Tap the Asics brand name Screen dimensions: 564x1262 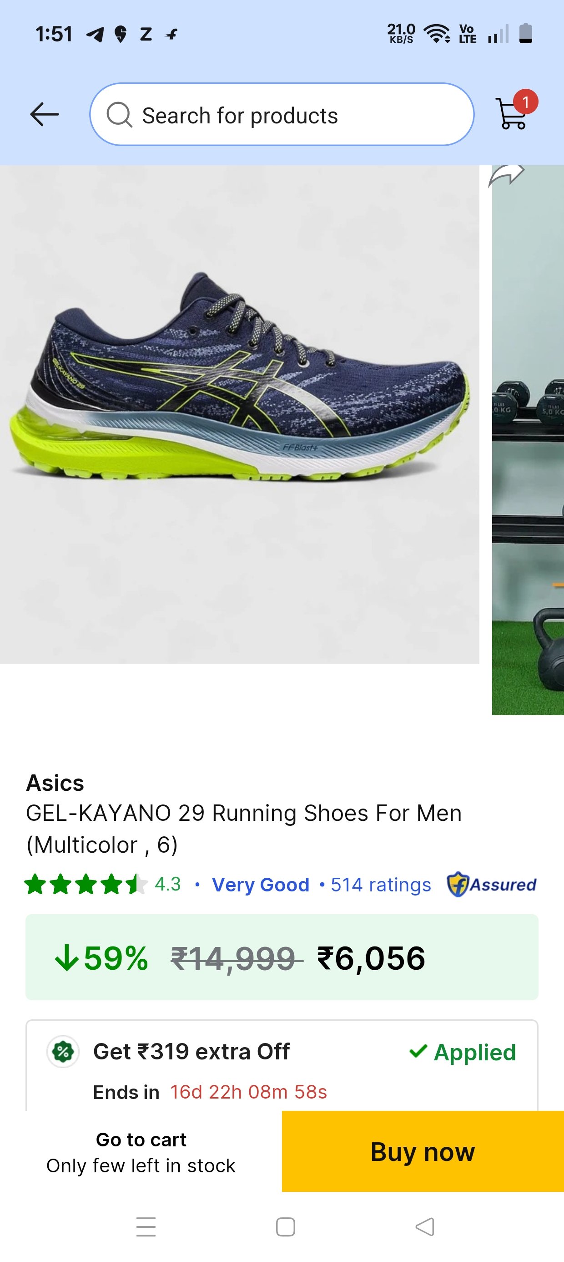click(55, 783)
